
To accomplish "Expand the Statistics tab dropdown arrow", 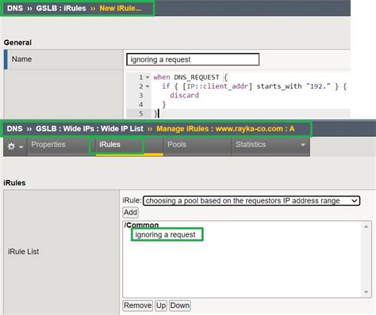I will coord(303,145).
